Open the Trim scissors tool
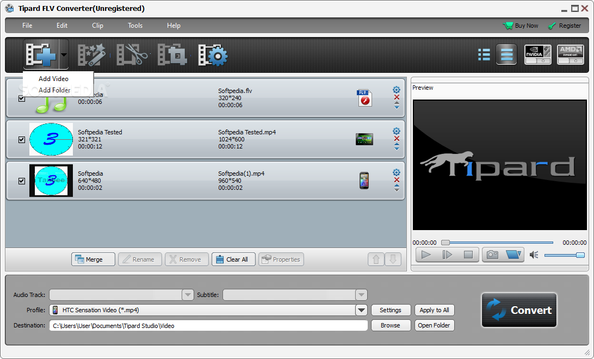This screenshot has height=359, width=594. click(x=132, y=55)
